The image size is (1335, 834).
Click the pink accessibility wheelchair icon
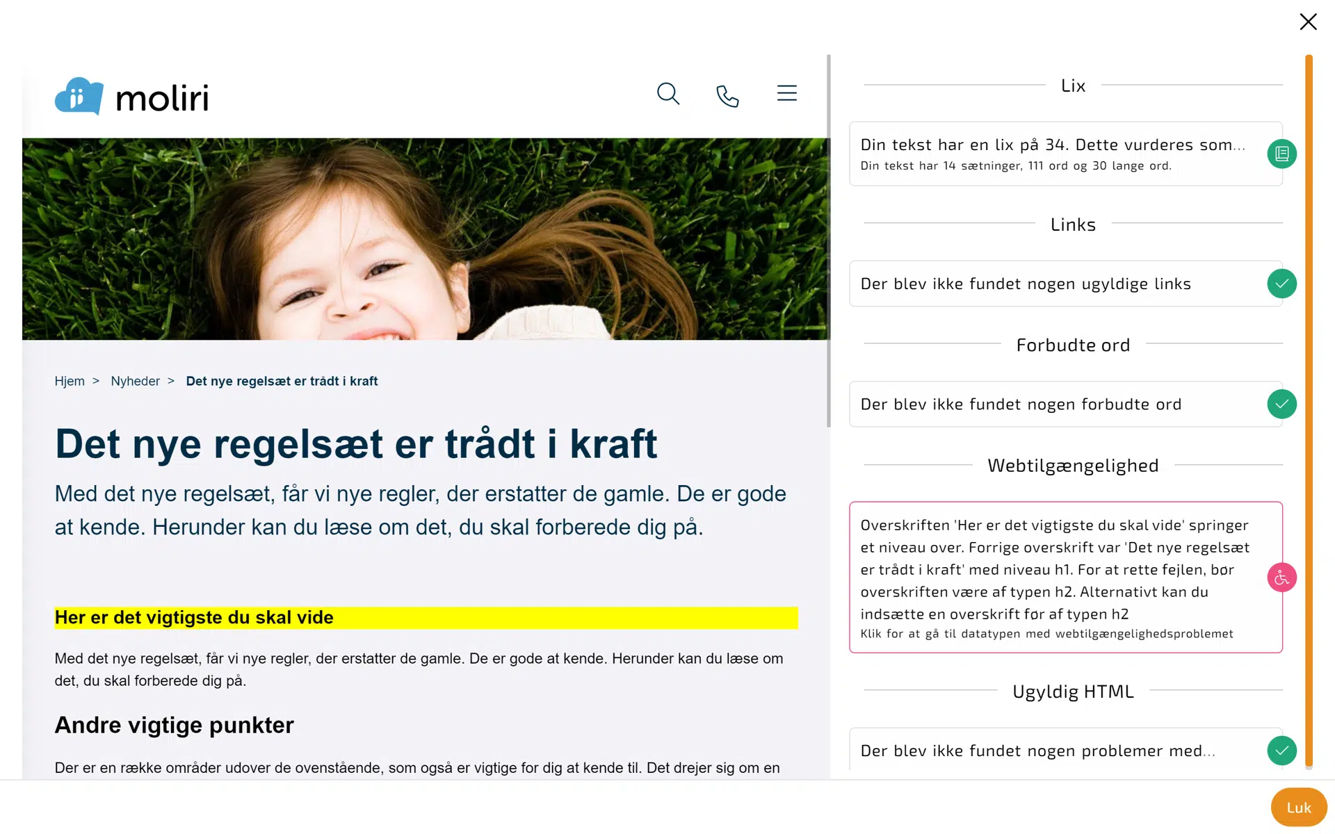(x=1281, y=578)
